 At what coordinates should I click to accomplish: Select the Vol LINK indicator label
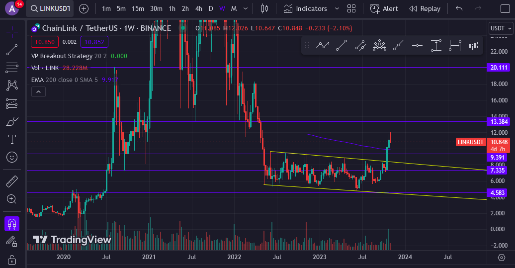coord(45,68)
